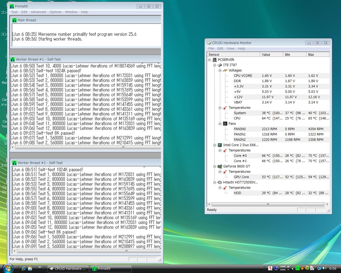Collapse GeForce 8600 GT Temperatures node

(x=220, y=172)
